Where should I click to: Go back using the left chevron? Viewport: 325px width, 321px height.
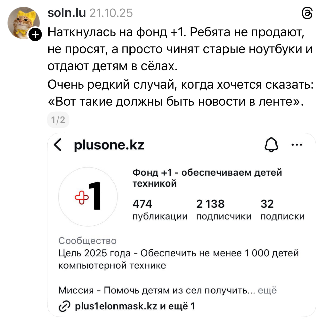pos(58,145)
